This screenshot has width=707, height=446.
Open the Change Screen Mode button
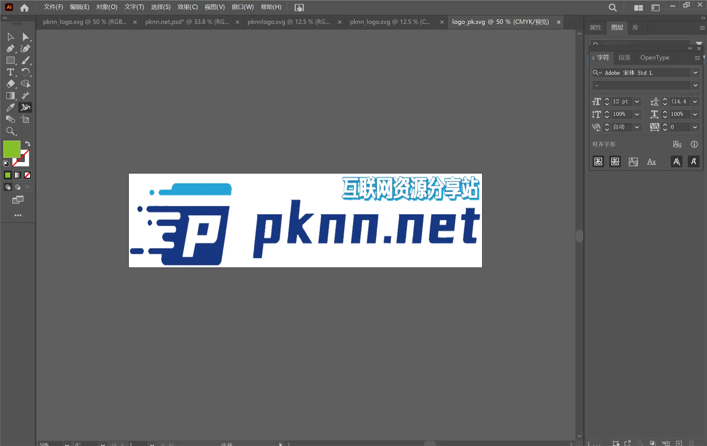pos(18,200)
